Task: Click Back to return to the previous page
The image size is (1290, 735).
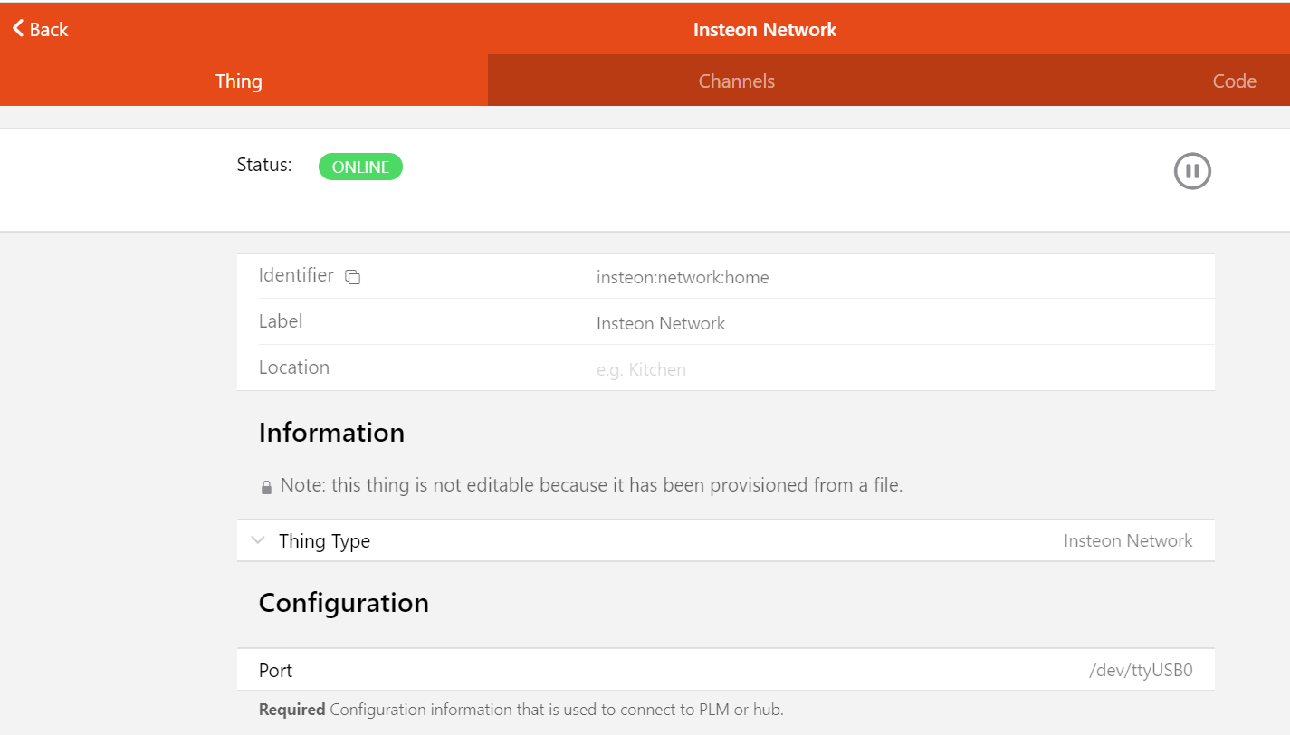Action: (x=40, y=28)
